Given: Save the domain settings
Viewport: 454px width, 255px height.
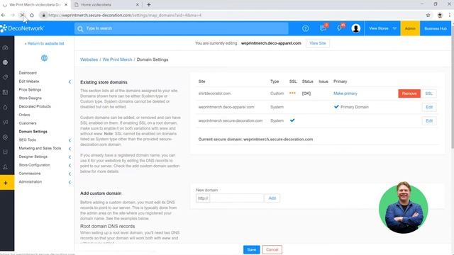Looking at the screenshot, I should click(252, 249).
